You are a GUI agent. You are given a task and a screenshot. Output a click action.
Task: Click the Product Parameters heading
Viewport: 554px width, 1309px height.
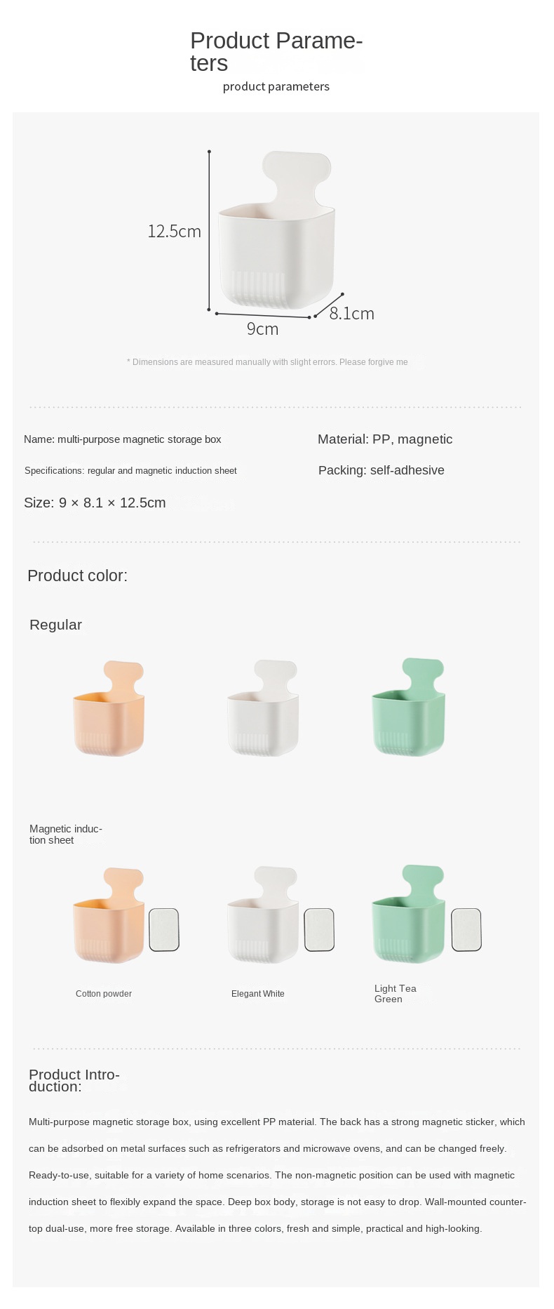[276, 52]
